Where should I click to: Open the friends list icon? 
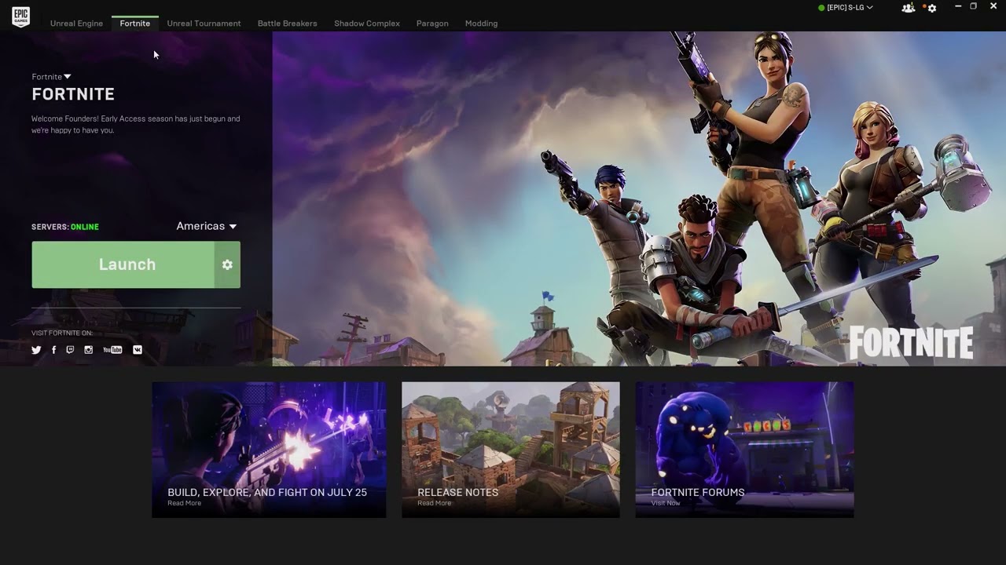click(909, 8)
